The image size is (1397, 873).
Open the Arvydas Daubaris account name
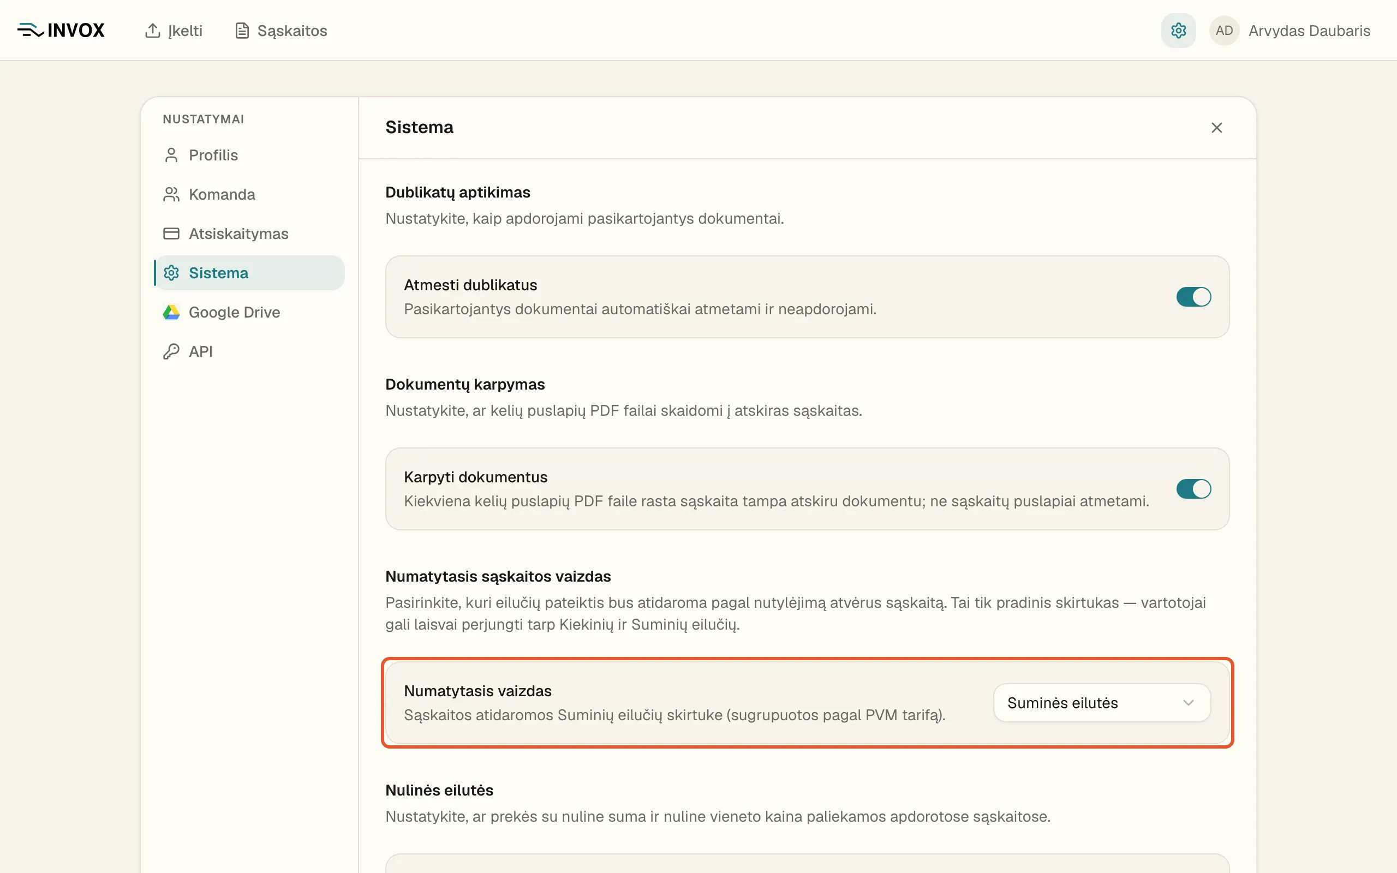[1309, 31]
